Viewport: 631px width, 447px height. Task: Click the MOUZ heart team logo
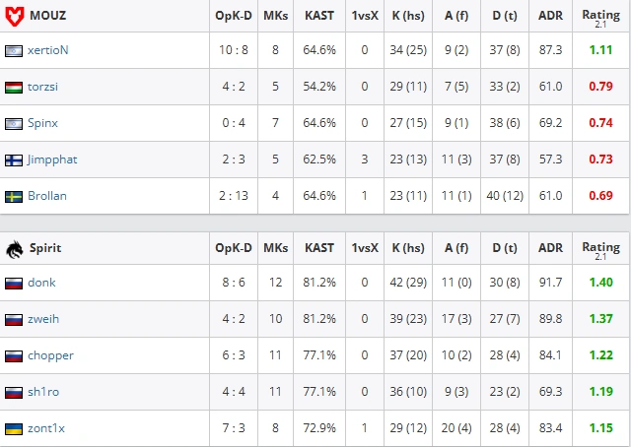15,16
